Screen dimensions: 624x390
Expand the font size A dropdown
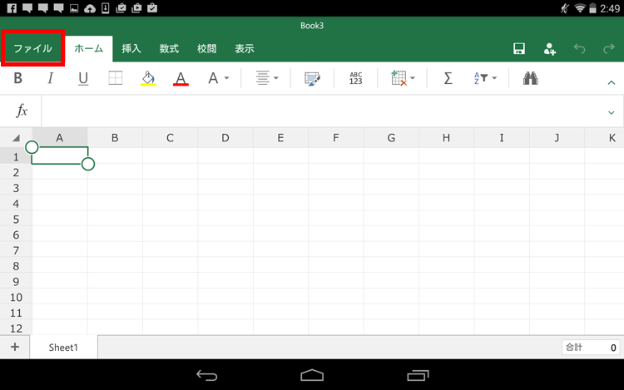point(218,78)
